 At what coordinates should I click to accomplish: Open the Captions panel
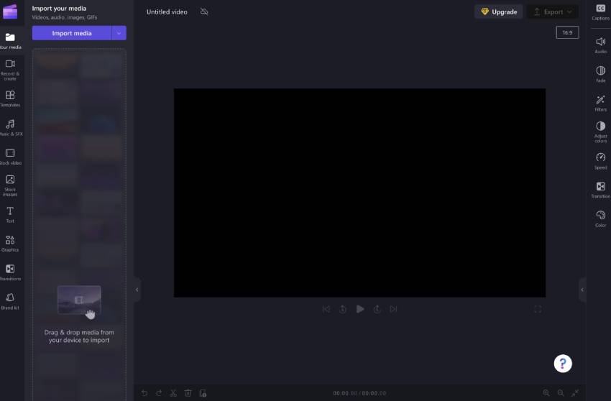pyautogui.click(x=600, y=11)
